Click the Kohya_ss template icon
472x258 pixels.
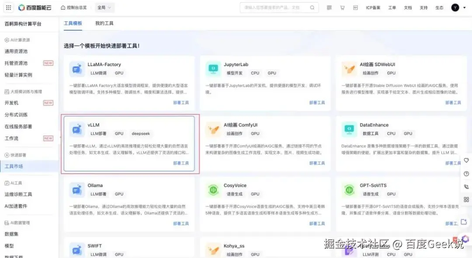point(213,250)
